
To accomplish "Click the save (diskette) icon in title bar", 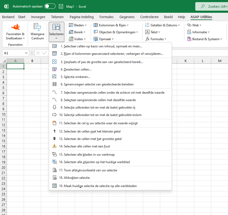I will (x=61, y=6).
